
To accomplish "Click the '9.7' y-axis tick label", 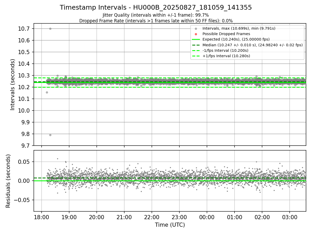I will 26,146.
